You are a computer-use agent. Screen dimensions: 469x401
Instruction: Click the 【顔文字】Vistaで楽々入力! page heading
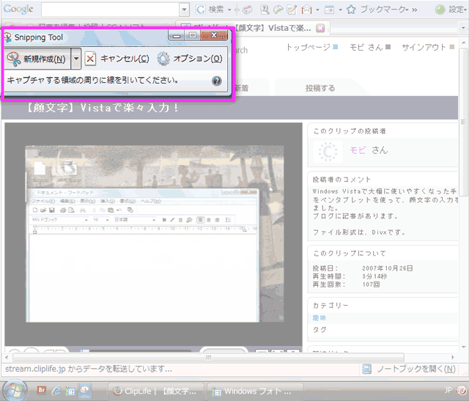(x=103, y=108)
